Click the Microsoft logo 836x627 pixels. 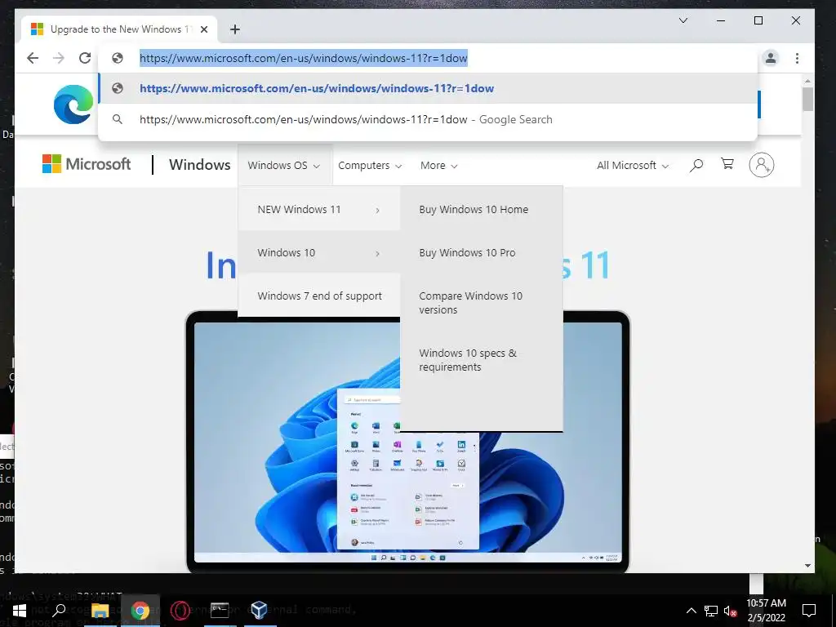pyautogui.click(x=87, y=164)
